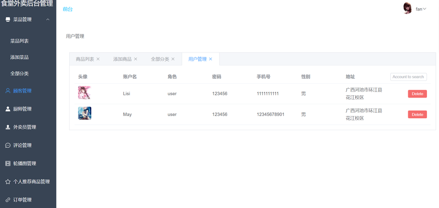Click May's avatar thumbnail
Viewport: 439px width, 208px height.
pos(85,113)
